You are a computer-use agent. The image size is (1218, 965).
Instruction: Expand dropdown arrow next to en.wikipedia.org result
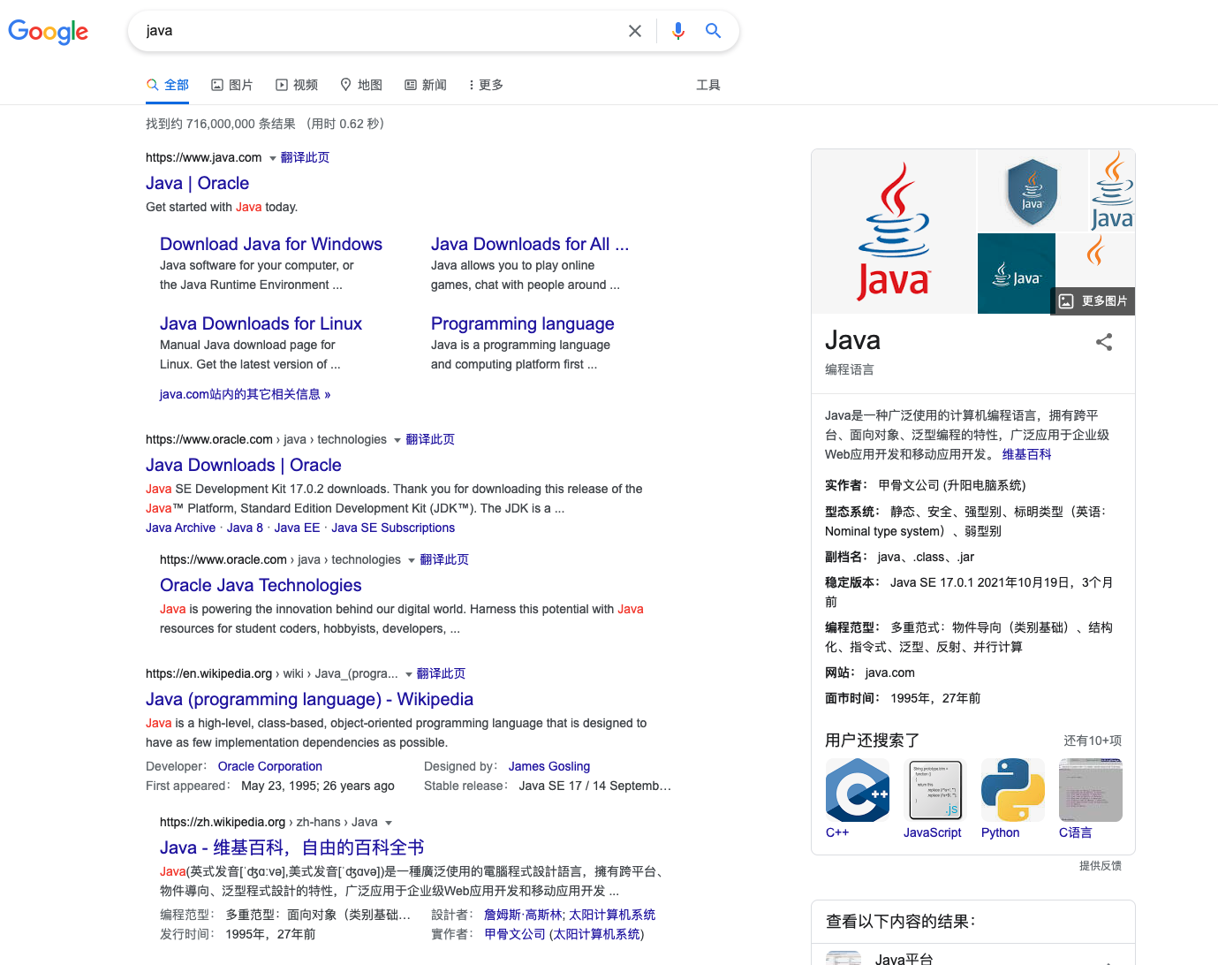coord(408,674)
